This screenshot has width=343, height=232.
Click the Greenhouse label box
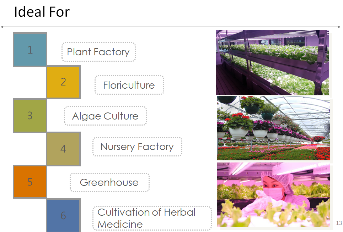[x=109, y=182]
